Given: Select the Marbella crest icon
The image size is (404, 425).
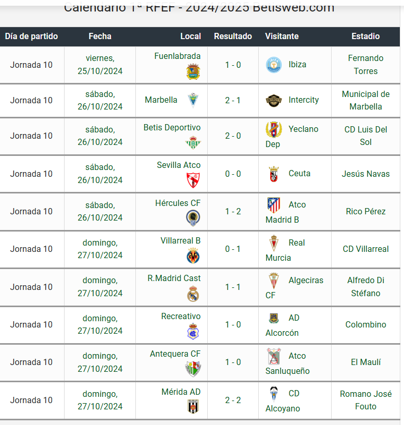Looking at the screenshot, I should tap(193, 100).
